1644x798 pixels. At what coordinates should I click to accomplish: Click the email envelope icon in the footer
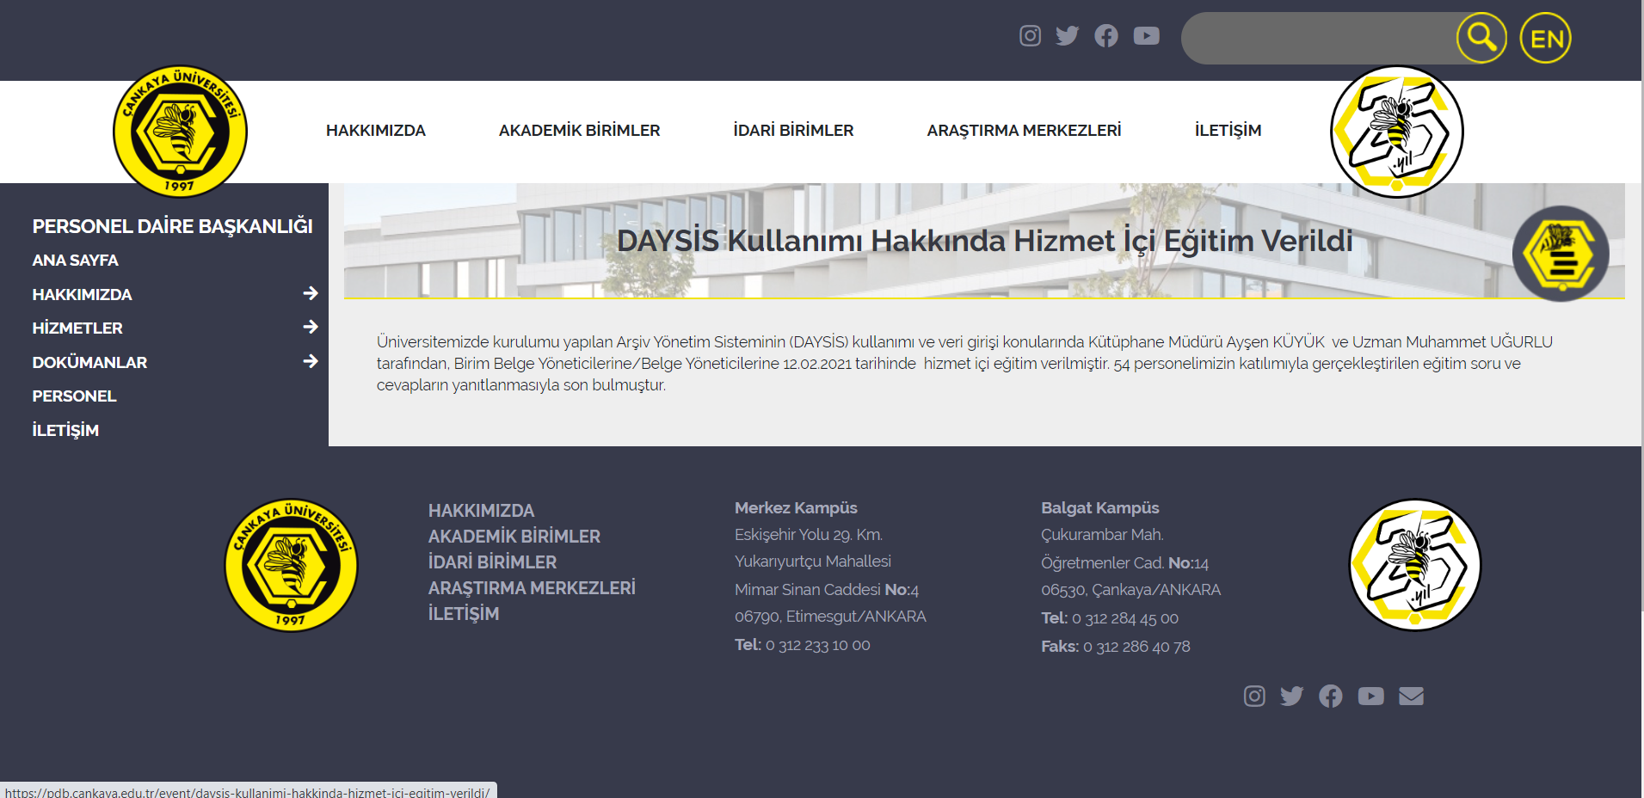click(1411, 696)
